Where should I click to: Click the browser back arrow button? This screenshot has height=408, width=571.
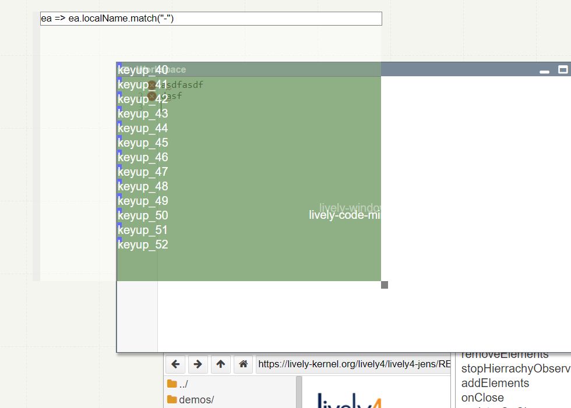coord(175,364)
